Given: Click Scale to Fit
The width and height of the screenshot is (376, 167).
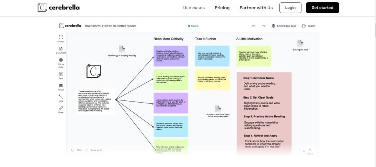Looking at the screenshot, I should pos(97,150).
